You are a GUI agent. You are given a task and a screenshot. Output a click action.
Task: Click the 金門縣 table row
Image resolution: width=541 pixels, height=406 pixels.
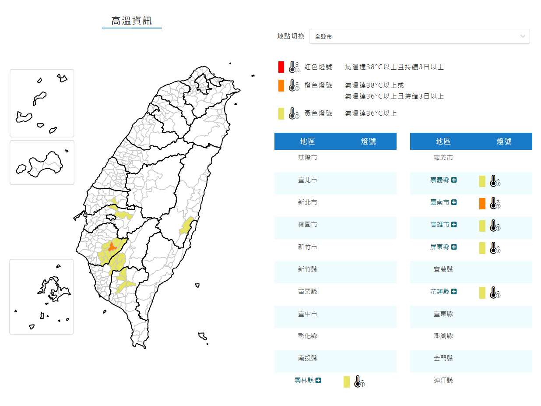tap(471, 362)
